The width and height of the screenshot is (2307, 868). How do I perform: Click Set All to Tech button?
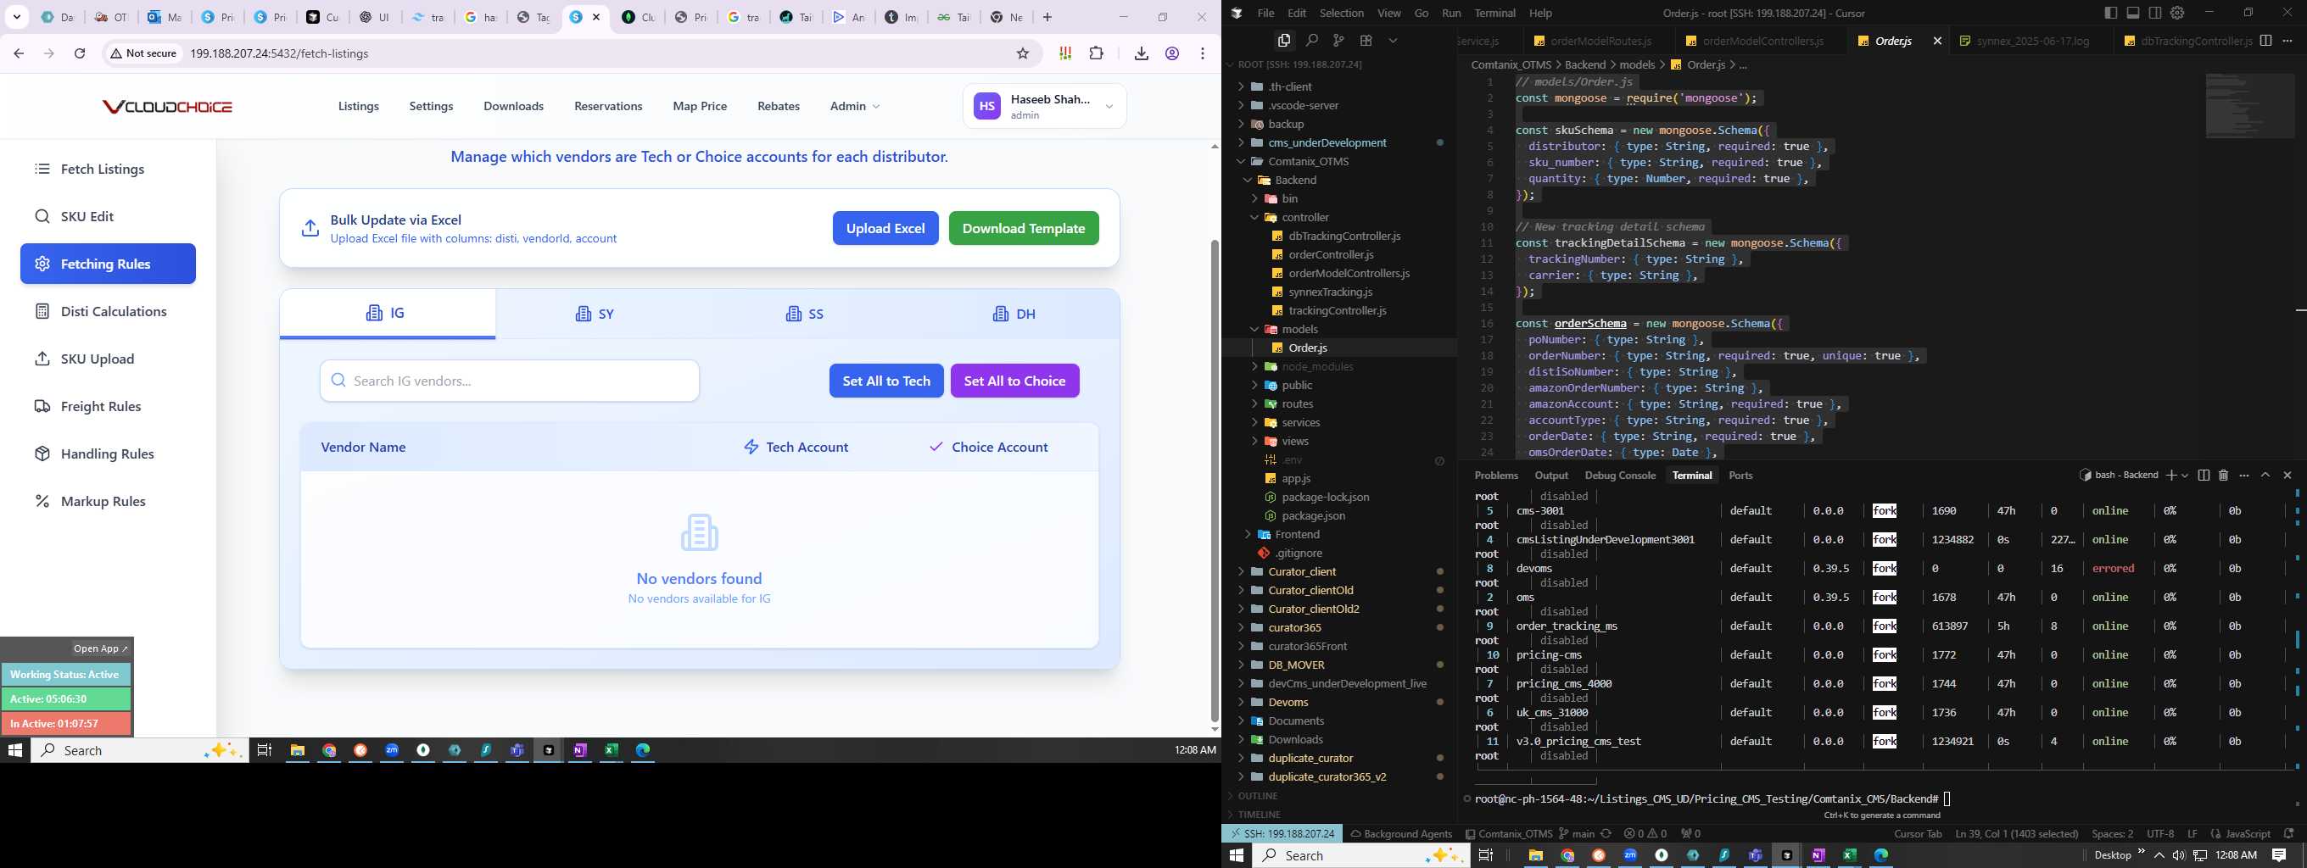(x=885, y=381)
